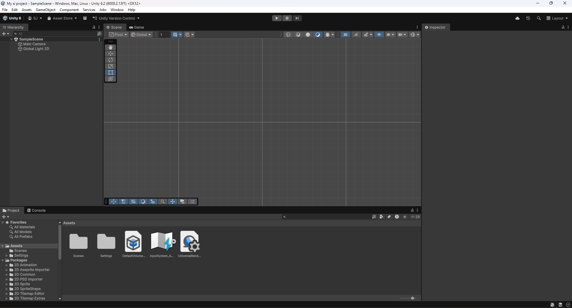Adjust the asset icon size slider
The width and height of the screenshot is (572, 308).
coord(412,298)
